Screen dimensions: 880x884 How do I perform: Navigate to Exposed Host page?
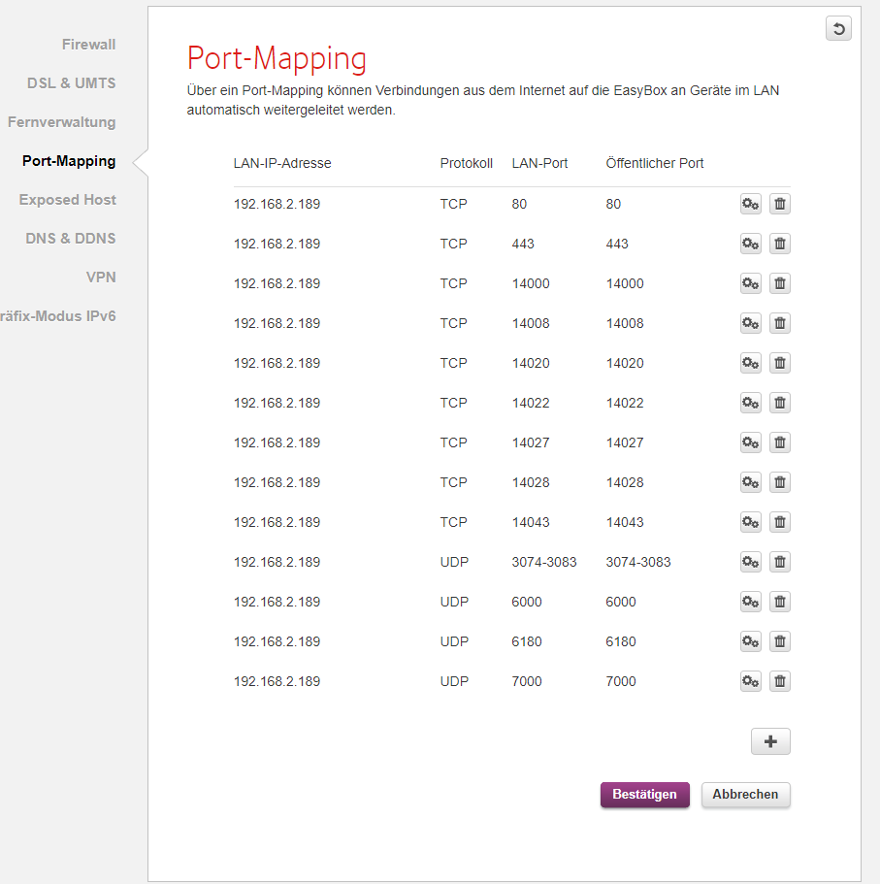67,200
